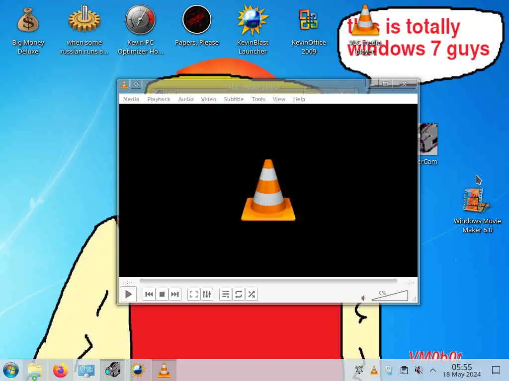Image resolution: width=509 pixels, height=381 pixels.
Task: Toggle VLC fullscreen video mode
Action: (194, 294)
